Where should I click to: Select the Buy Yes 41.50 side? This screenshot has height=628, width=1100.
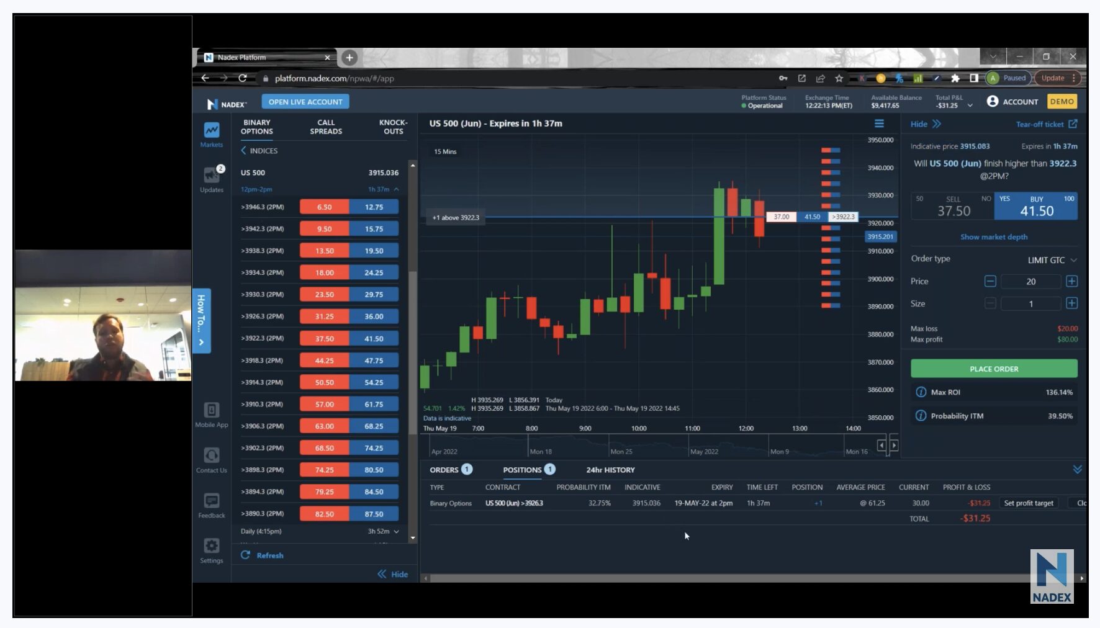click(1035, 206)
